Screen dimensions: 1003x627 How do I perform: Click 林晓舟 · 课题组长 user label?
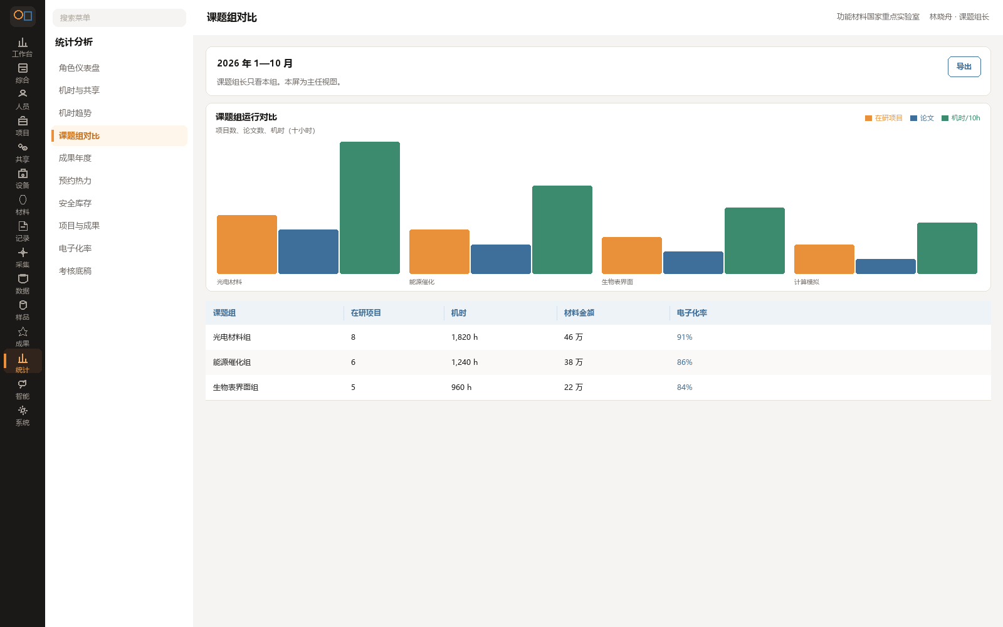click(959, 17)
